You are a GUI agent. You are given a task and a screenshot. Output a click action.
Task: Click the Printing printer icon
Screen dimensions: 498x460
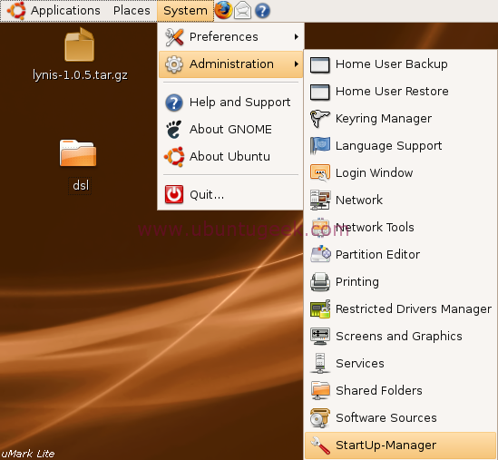pos(320,282)
